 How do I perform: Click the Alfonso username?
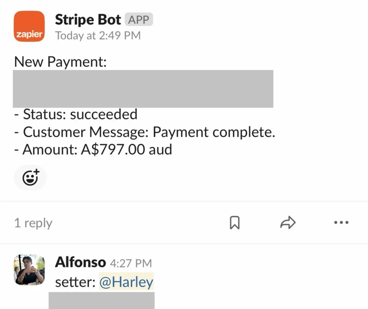coord(80,262)
